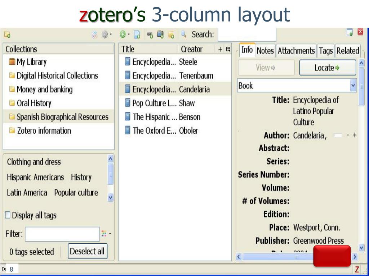
Task: Click tag list scroll down arrow
Action: tap(111, 198)
